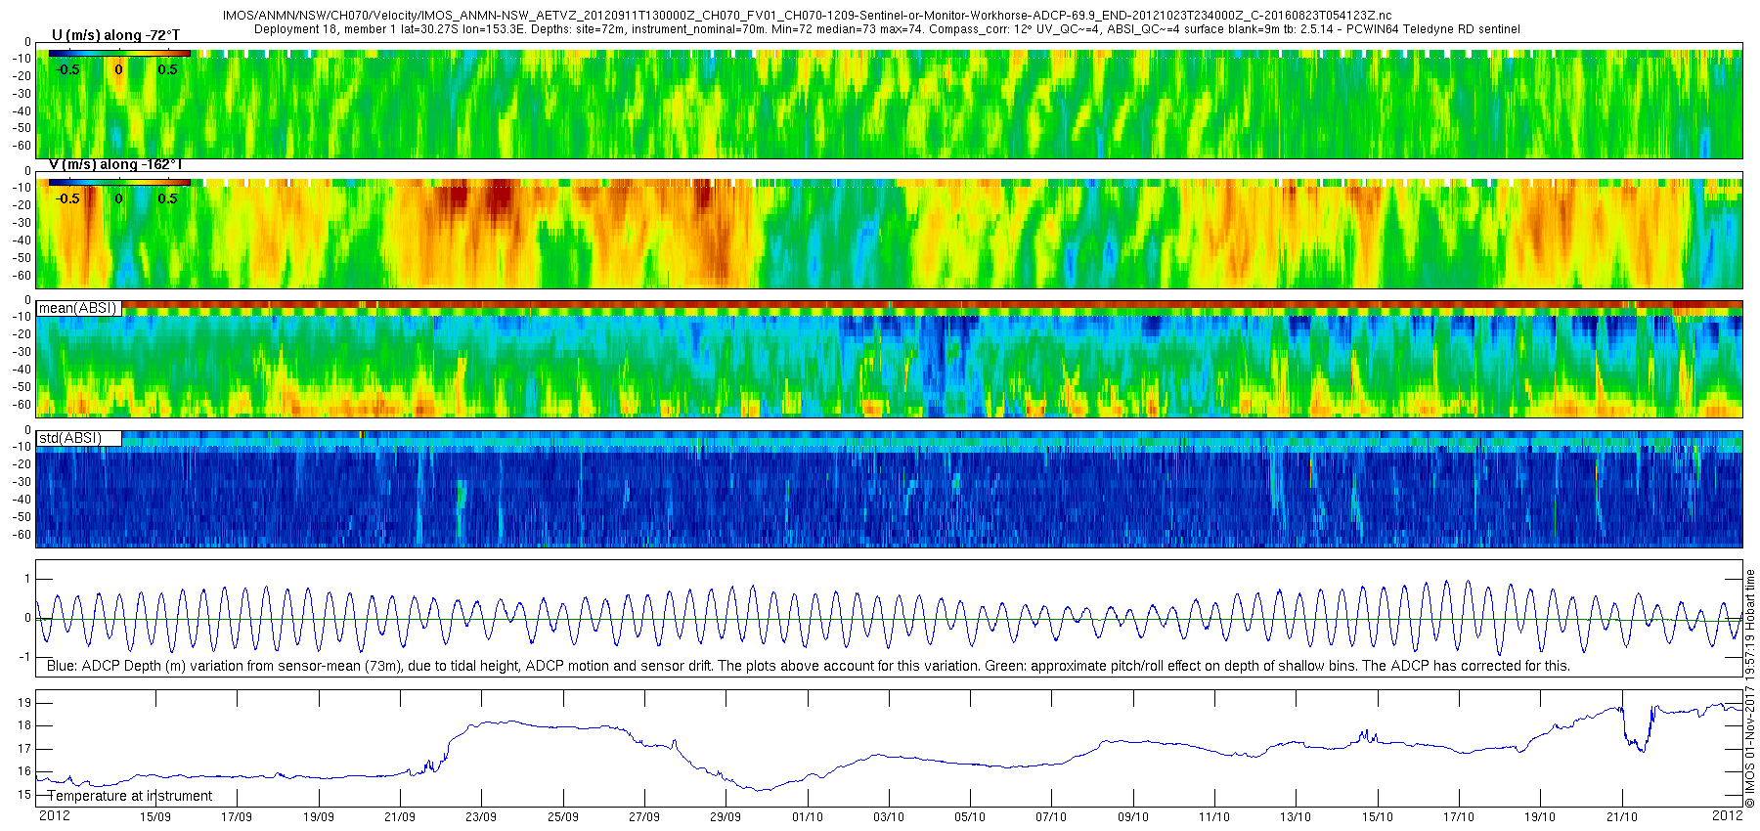The image size is (1760, 831).
Task: Click the caption about Blue ADCP Depth variation
Action: pos(809,666)
